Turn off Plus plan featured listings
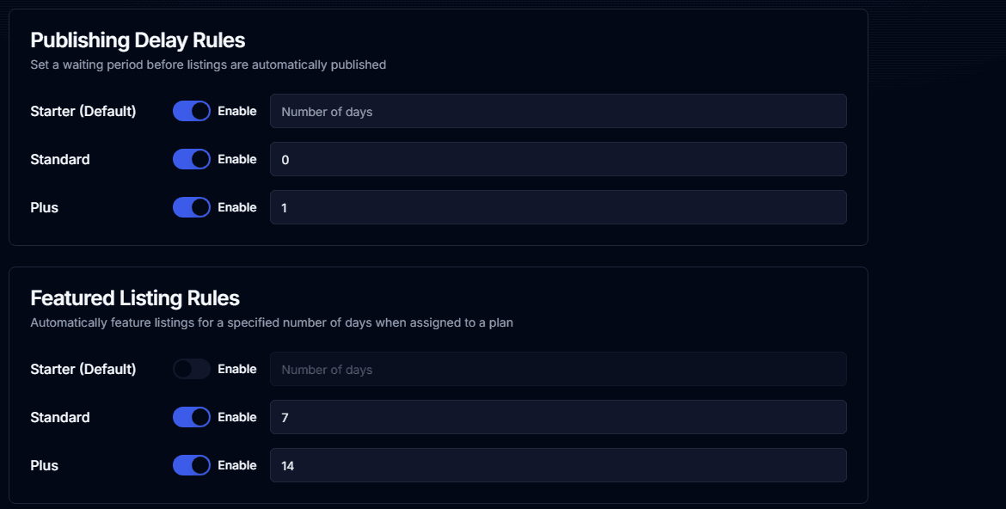1006x509 pixels. pos(191,465)
